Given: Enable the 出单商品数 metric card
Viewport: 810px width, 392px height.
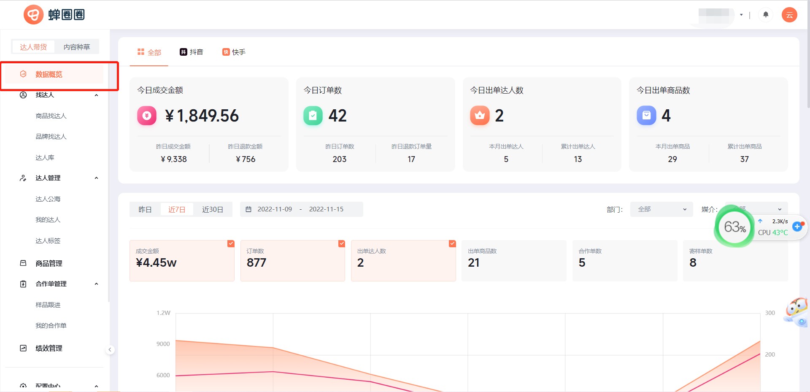Looking at the screenshot, I should click(514, 261).
